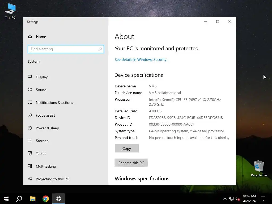Image resolution: width=272 pixels, height=204 pixels.
Task: Open the taskbar clock showing 10:46 AM
Action: tap(249, 199)
